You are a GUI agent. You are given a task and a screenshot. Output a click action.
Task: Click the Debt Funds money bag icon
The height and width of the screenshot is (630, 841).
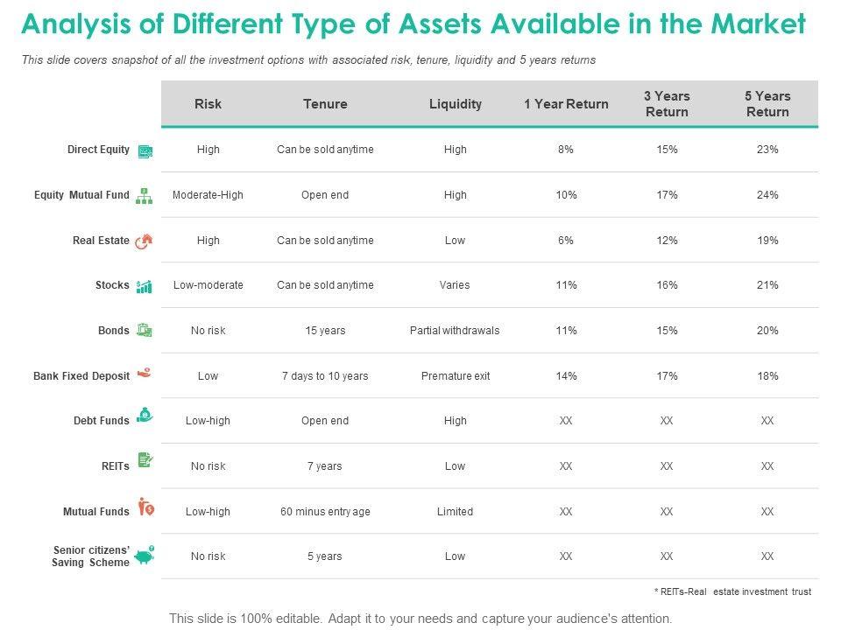click(x=145, y=416)
